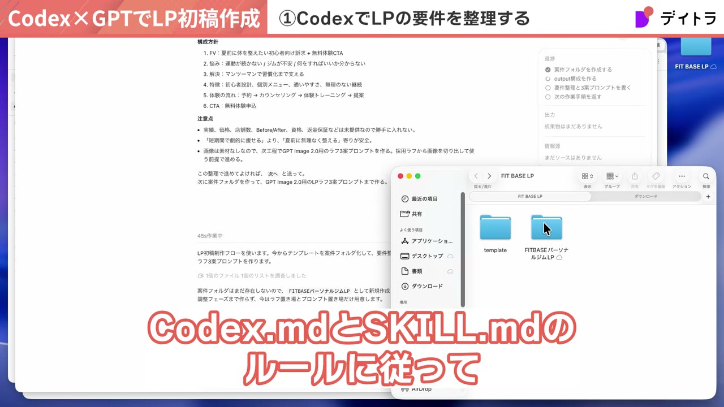Add a new Finder tab with plus
This screenshot has height=407, width=724.
(x=708, y=197)
